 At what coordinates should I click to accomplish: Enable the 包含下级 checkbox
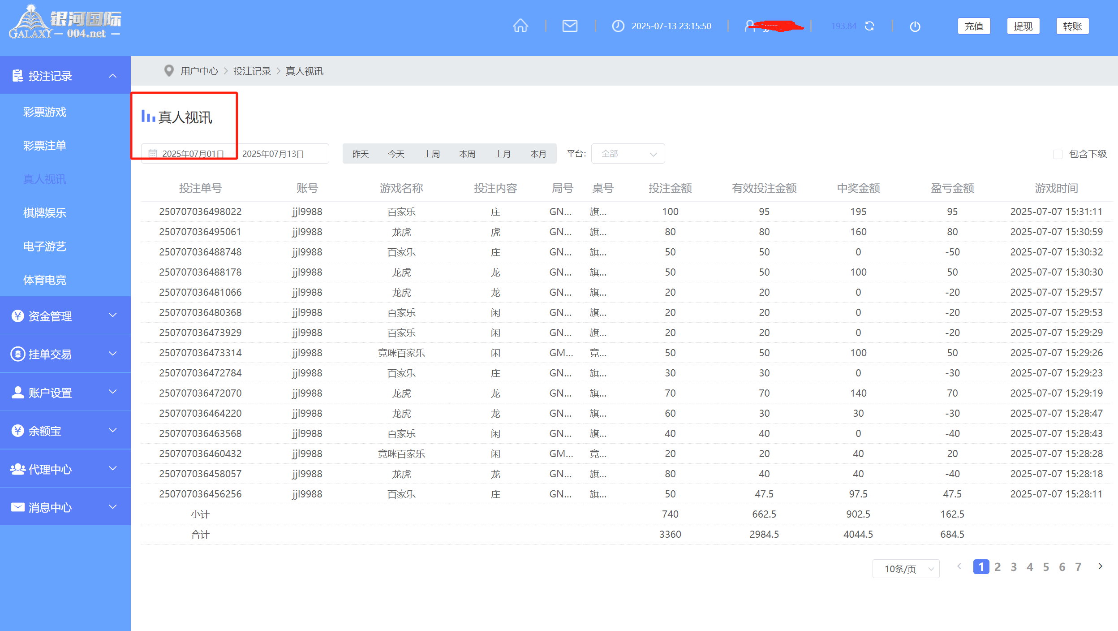tap(1058, 154)
